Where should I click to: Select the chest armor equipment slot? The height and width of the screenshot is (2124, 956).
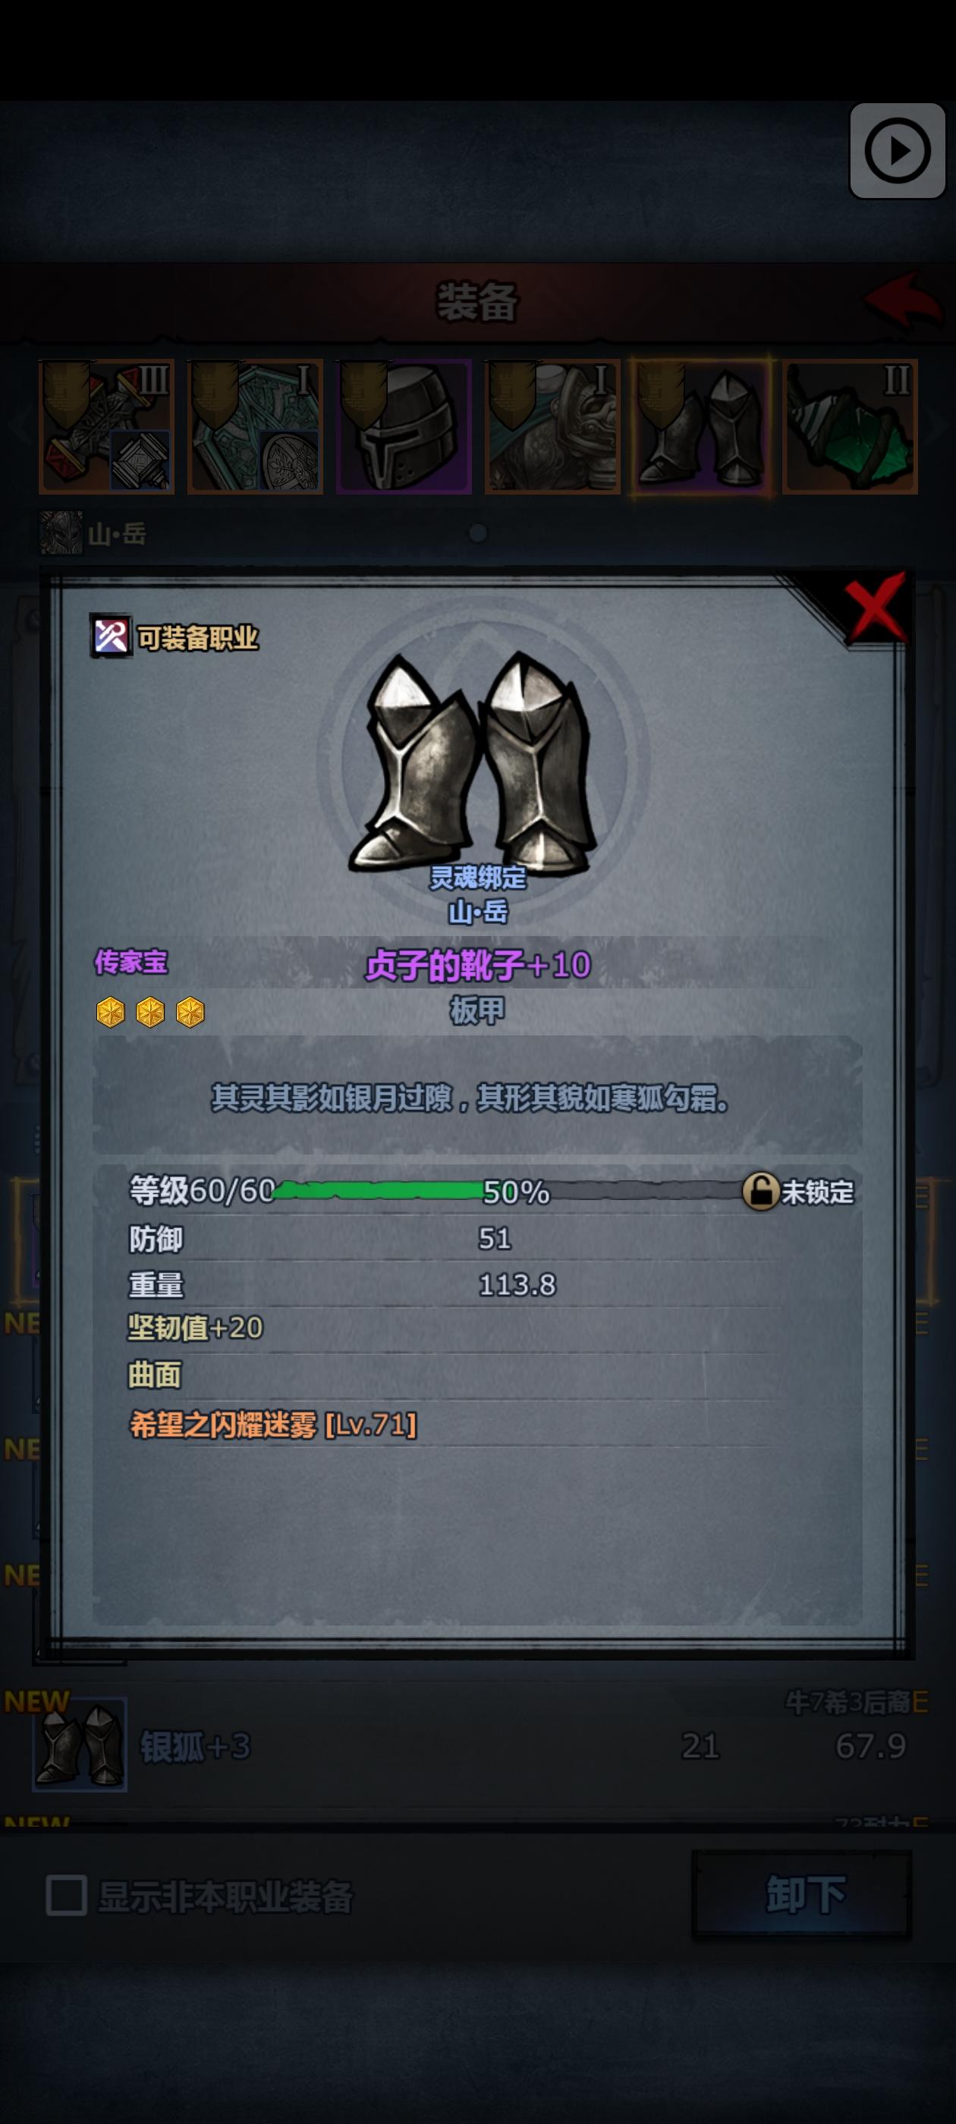pos(552,426)
